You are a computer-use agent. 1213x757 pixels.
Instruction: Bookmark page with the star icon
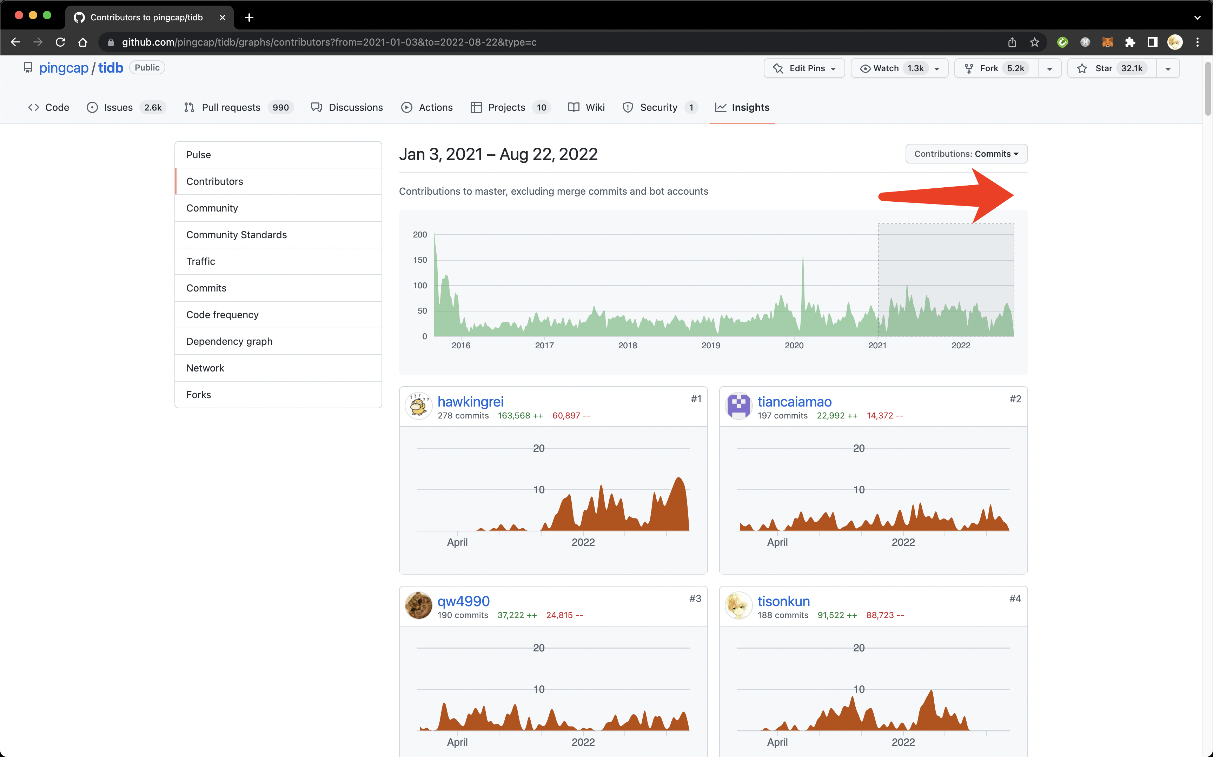coord(1035,42)
